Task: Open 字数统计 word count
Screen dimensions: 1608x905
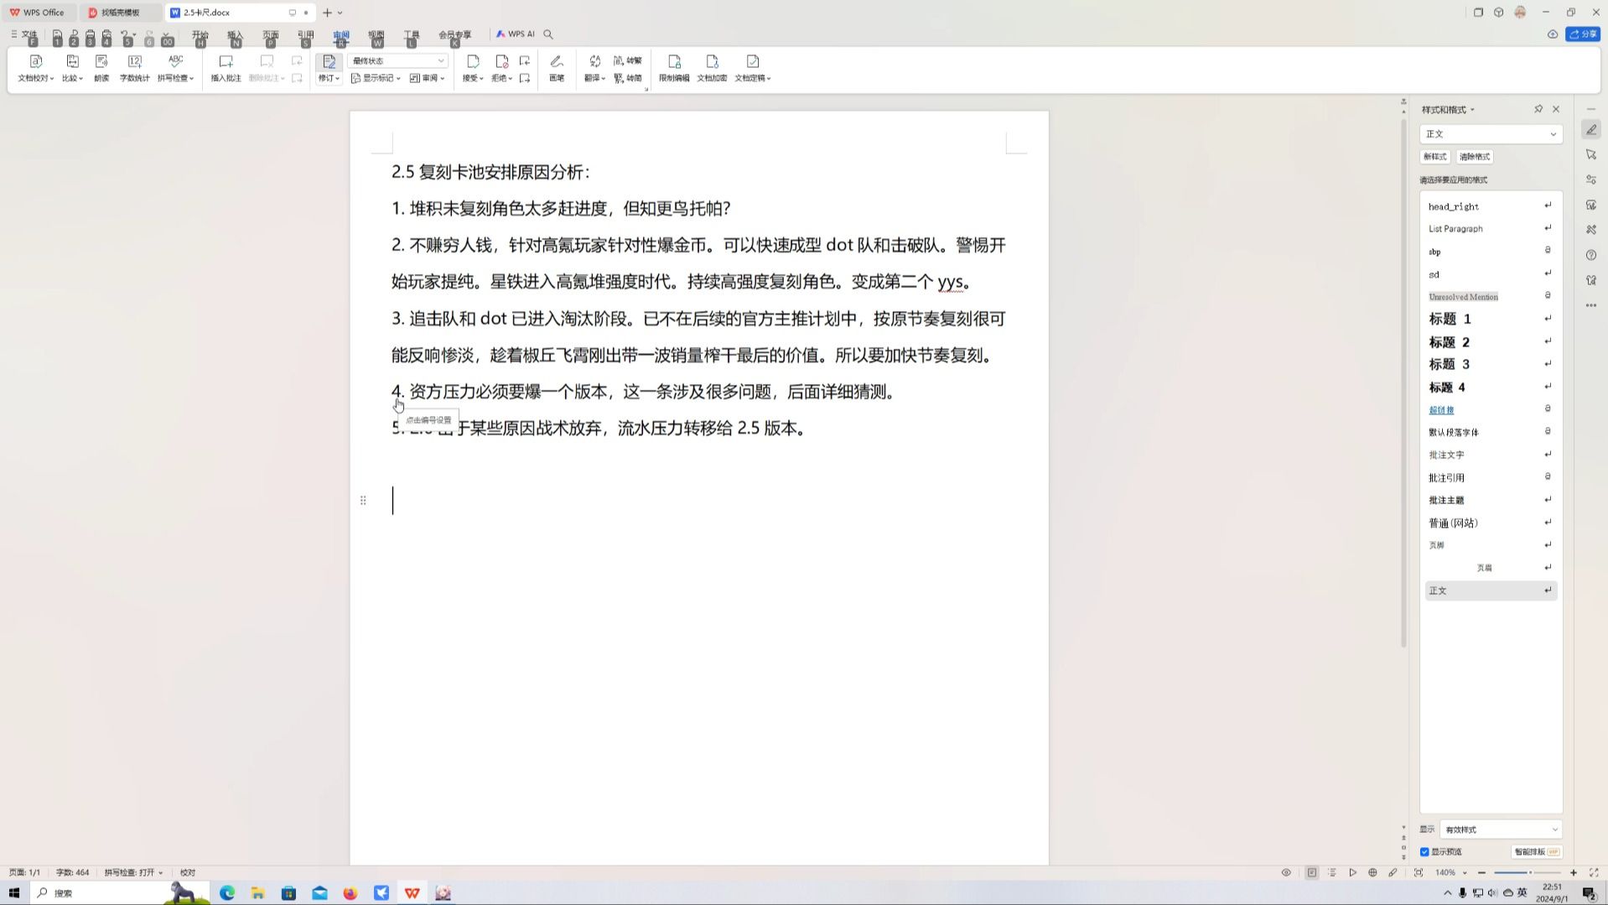Action: coord(134,68)
